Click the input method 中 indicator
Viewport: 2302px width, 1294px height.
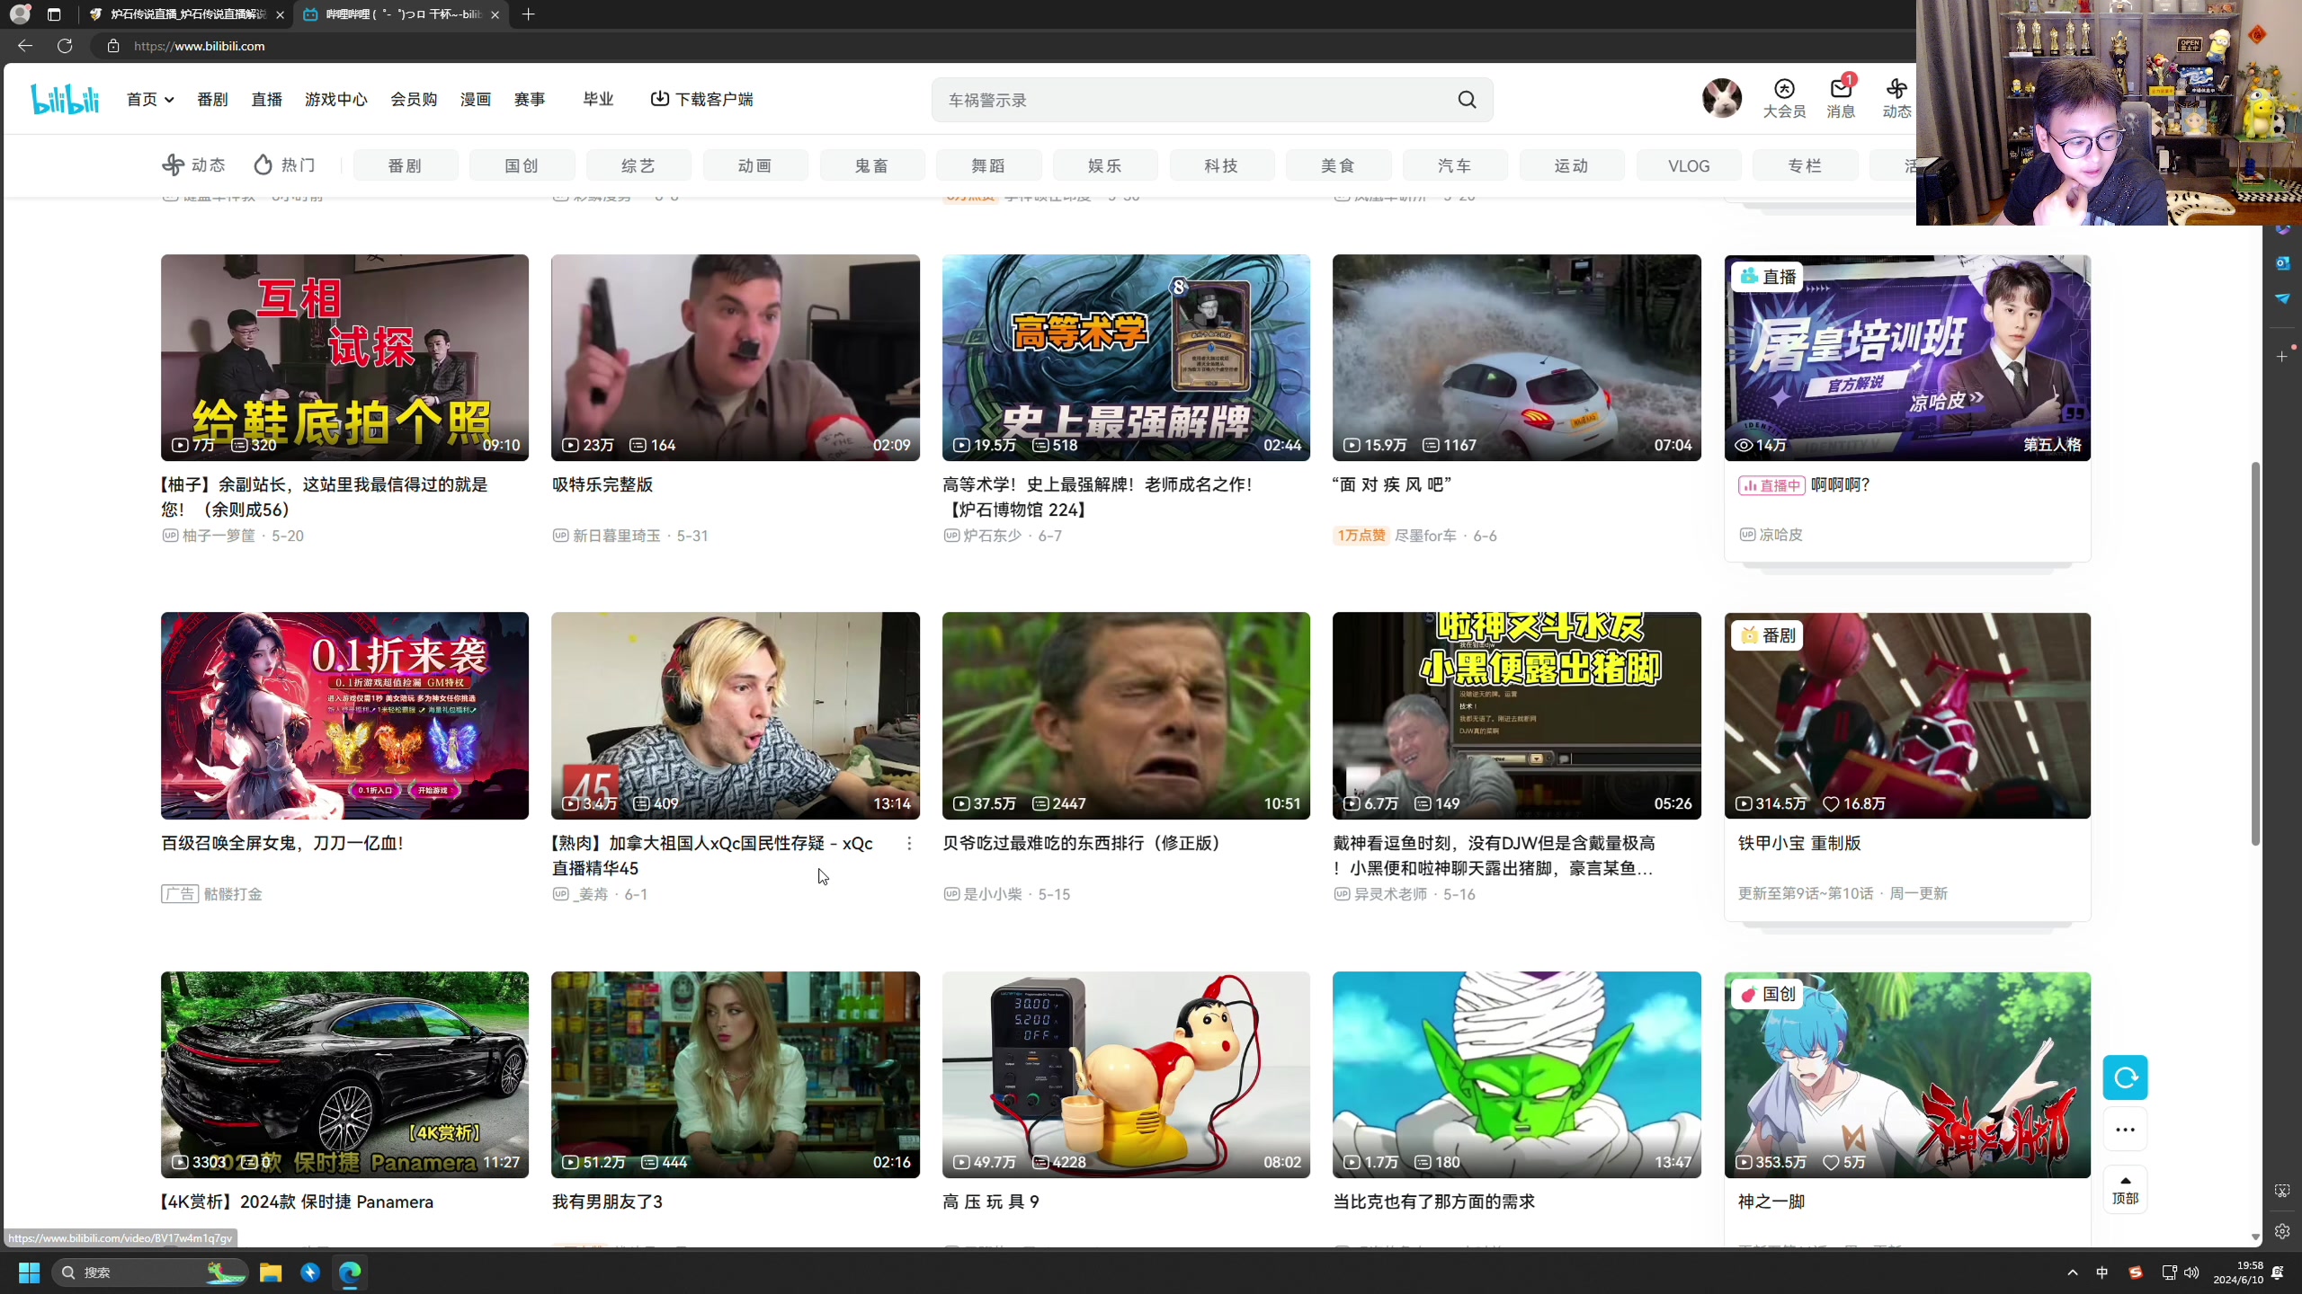2101,1272
